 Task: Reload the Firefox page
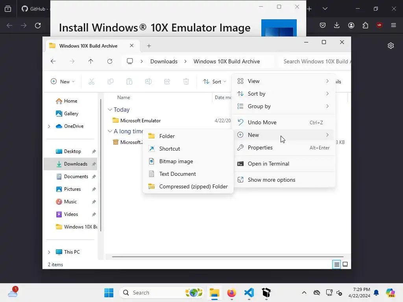38,26
